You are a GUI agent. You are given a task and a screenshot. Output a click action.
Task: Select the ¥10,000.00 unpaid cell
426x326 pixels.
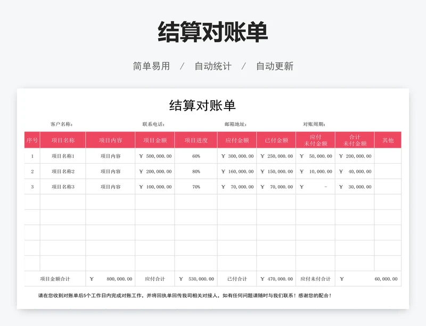pos(315,171)
